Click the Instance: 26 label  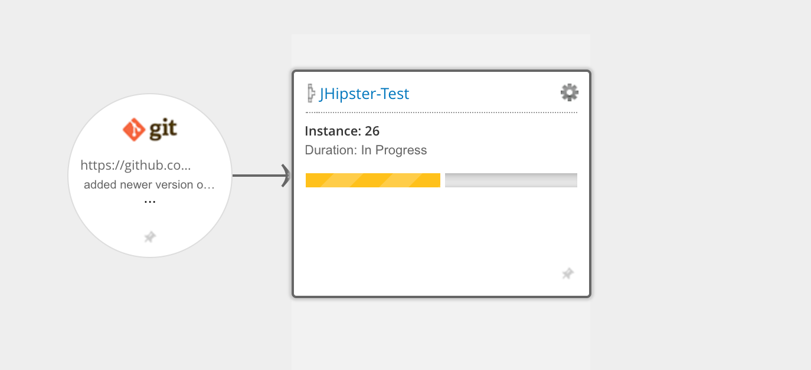(x=342, y=131)
